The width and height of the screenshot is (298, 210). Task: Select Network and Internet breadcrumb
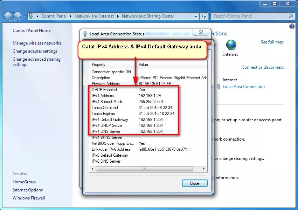(94, 16)
